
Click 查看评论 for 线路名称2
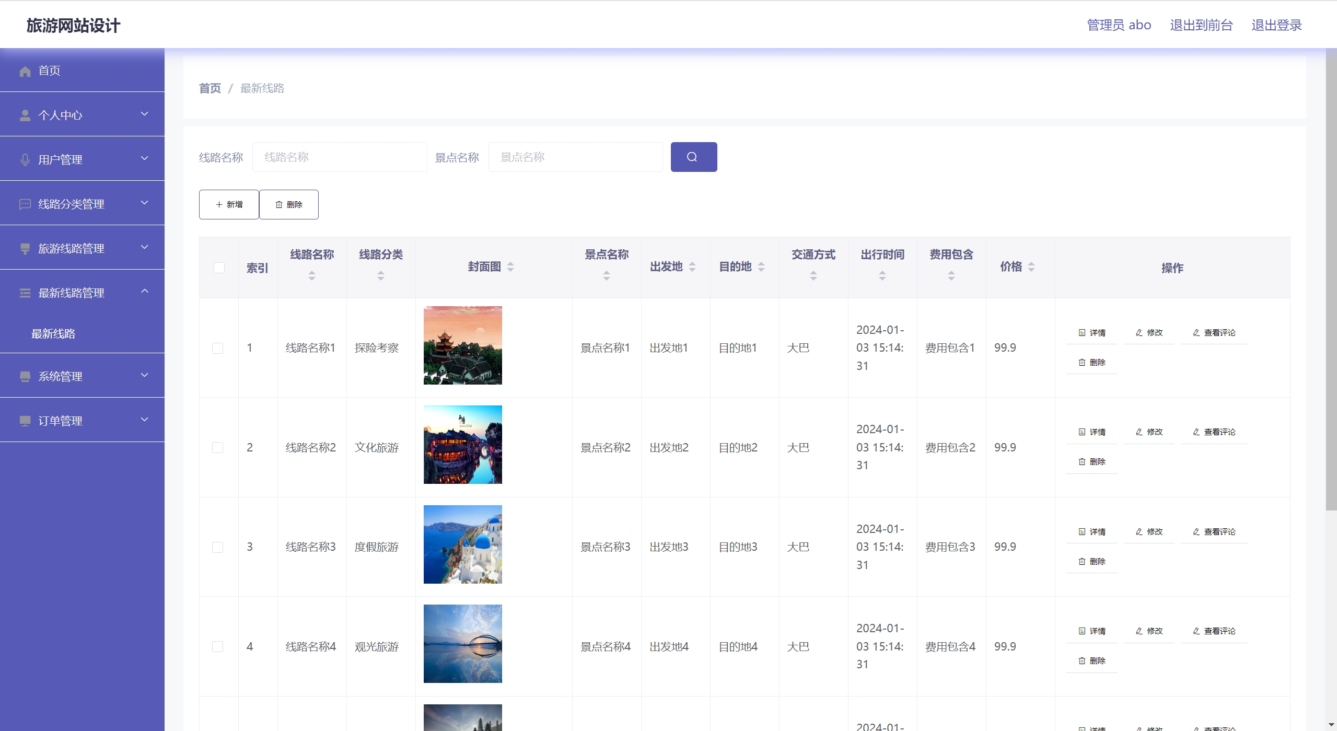click(x=1214, y=432)
